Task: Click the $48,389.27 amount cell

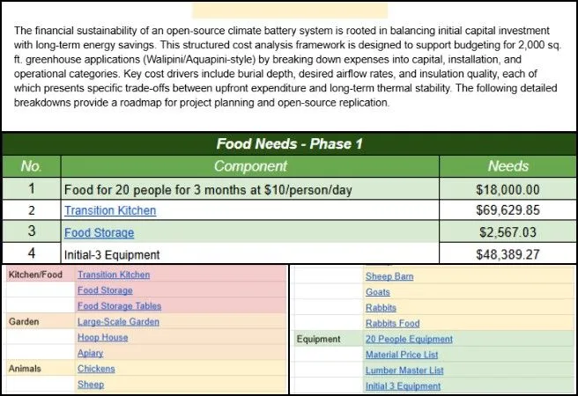Action: (508, 255)
